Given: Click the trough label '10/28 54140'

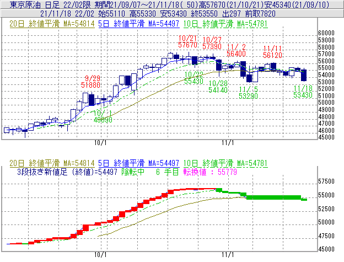Looking at the screenshot, I should 218,87.
